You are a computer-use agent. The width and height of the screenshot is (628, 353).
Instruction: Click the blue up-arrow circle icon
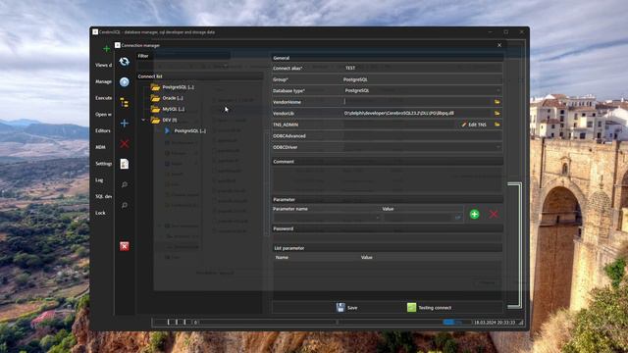(x=125, y=82)
